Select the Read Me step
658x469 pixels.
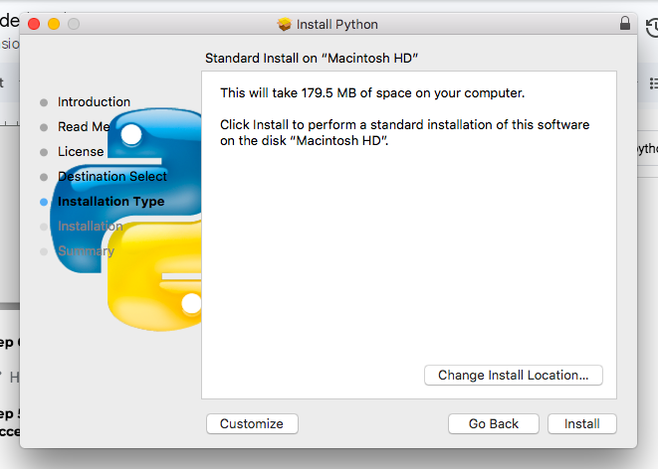coord(84,127)
